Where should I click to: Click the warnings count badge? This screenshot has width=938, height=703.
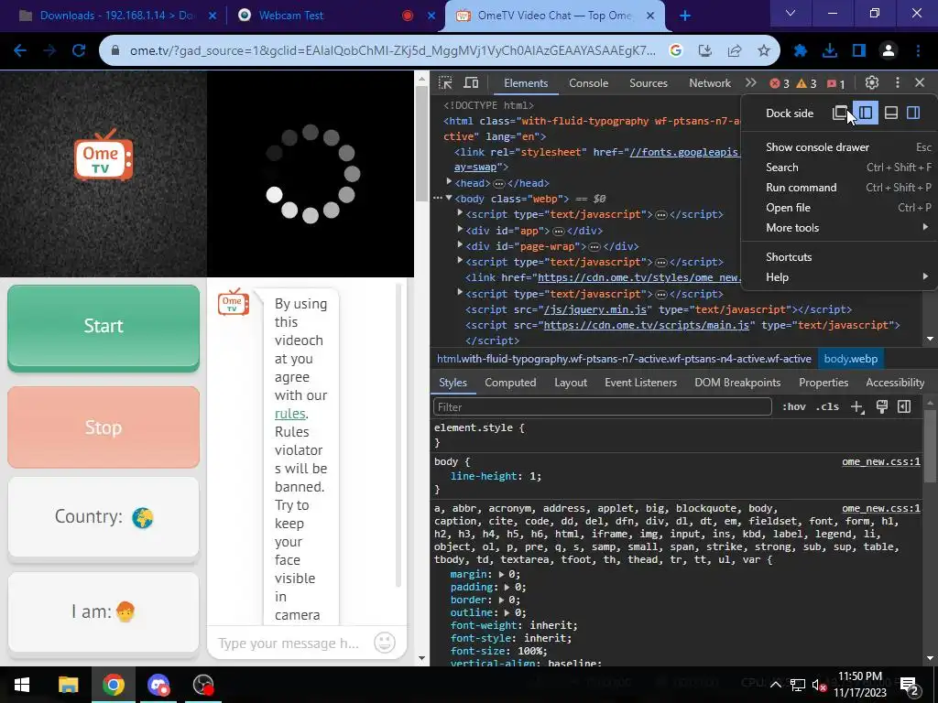click(x=806, y=83)
